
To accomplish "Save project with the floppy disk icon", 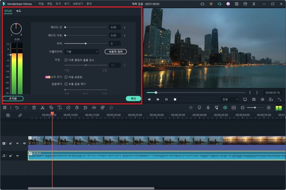I will (237, 4).
